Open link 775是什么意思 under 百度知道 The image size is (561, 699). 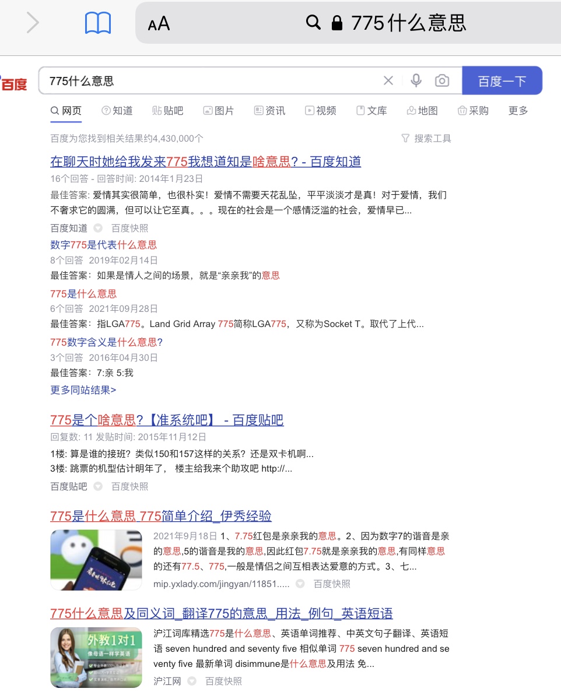(83, 294)
